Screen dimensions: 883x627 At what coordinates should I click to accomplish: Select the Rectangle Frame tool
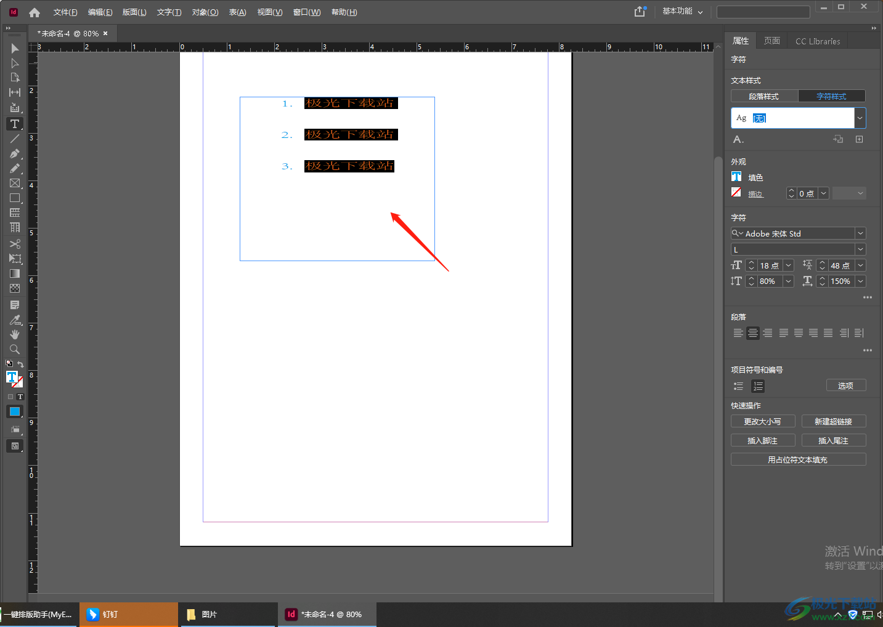[15, 183]
